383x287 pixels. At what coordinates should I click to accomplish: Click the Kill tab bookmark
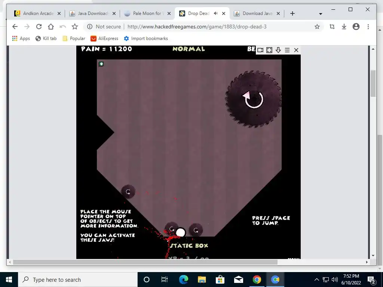pyautogui.click(x=46, y=38)
